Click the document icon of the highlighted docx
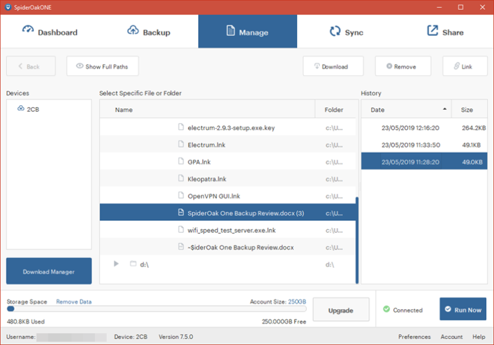The width and height of the screenshot is (494, 345). coord(181,212)
